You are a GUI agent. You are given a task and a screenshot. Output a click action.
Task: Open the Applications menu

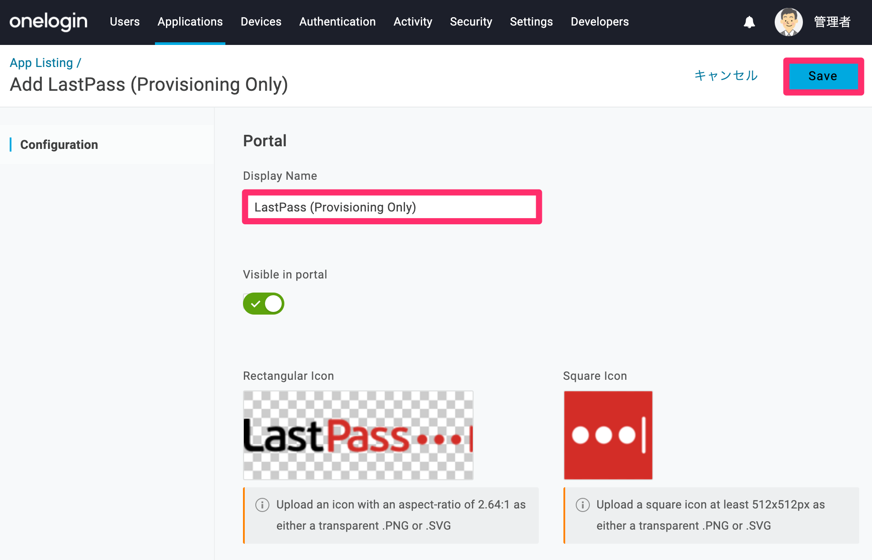190,22
